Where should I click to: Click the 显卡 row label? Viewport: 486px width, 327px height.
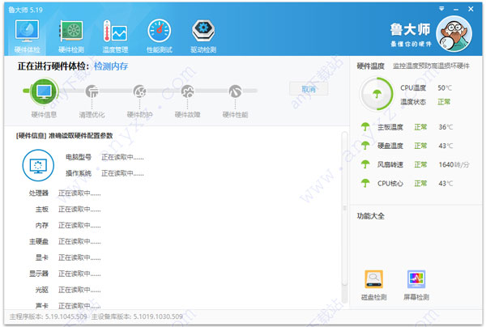point(42,257)
